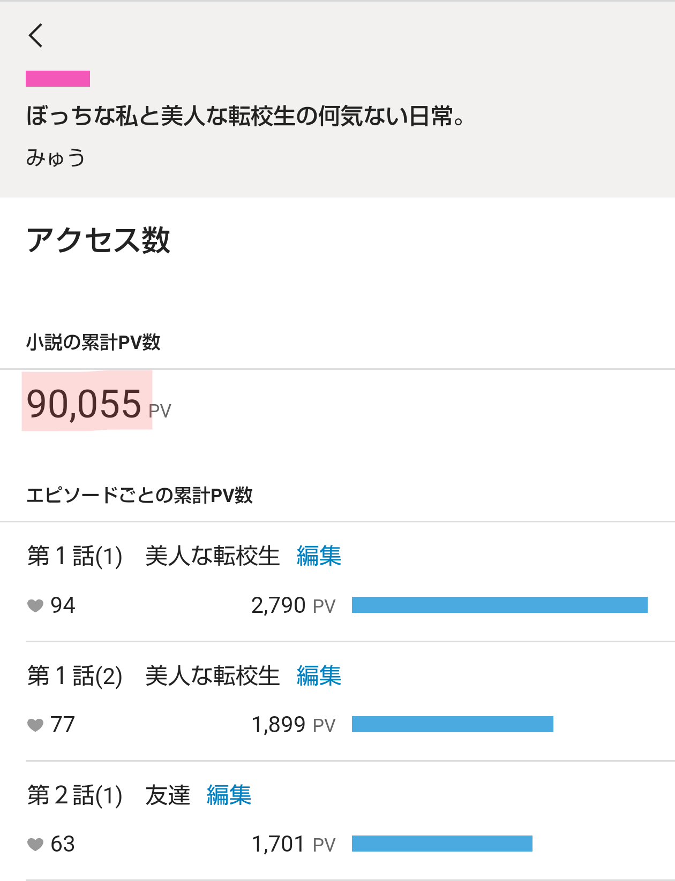Select episode title 第1話(2) 美人な転校生
This screenshot has height=881, width=675.
click(153, 675)
